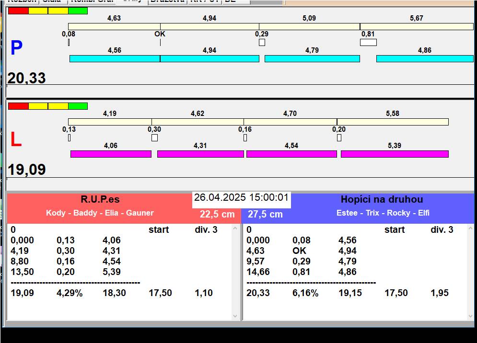Click the green start light in lane P
Viewport: 477px width, 343px height.
click(x=78, y=11)
